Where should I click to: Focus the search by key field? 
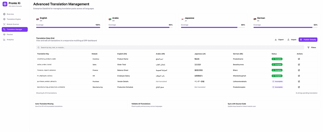(170, 48)
